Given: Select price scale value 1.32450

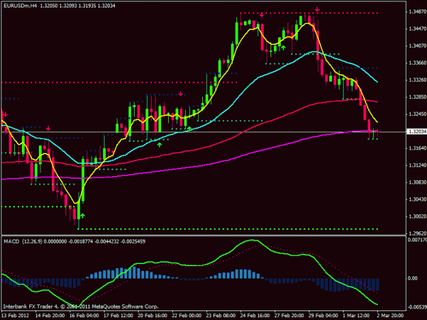Looking at the screenshot, I should (x=417, y=114).
